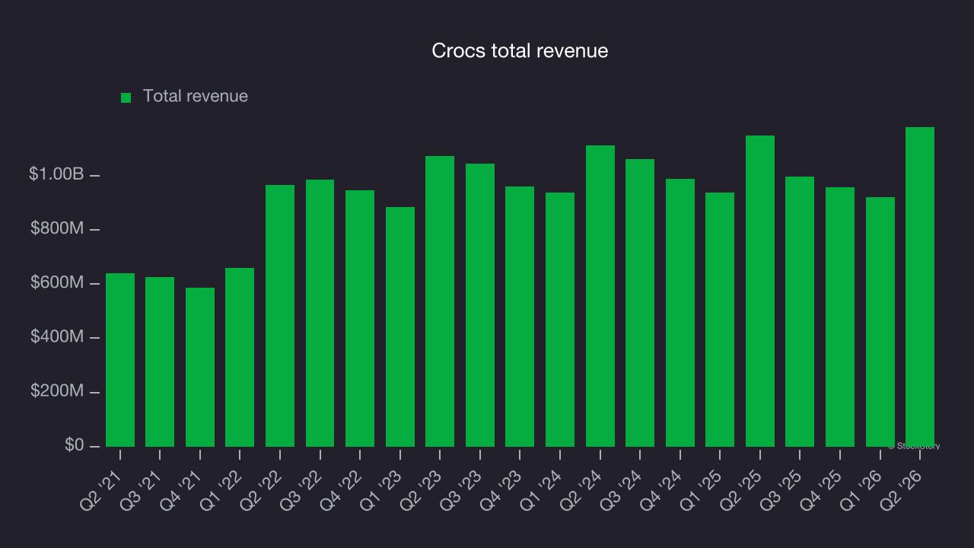Click the Q4 '22 revenue bar

coord(360,319)
